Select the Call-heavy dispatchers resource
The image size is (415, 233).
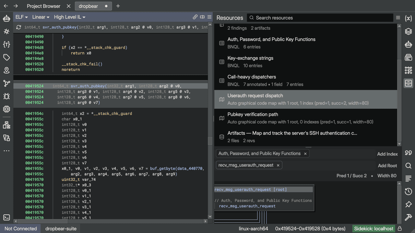tap(306, 81)
